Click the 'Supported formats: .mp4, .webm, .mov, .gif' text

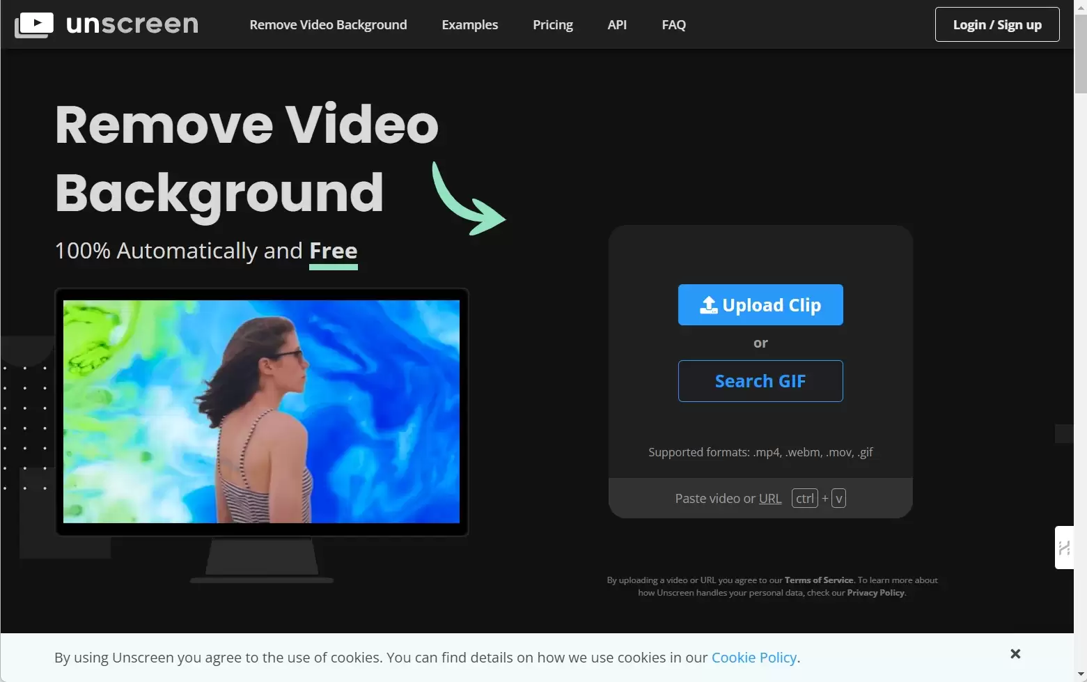click(x=760, y=452)
